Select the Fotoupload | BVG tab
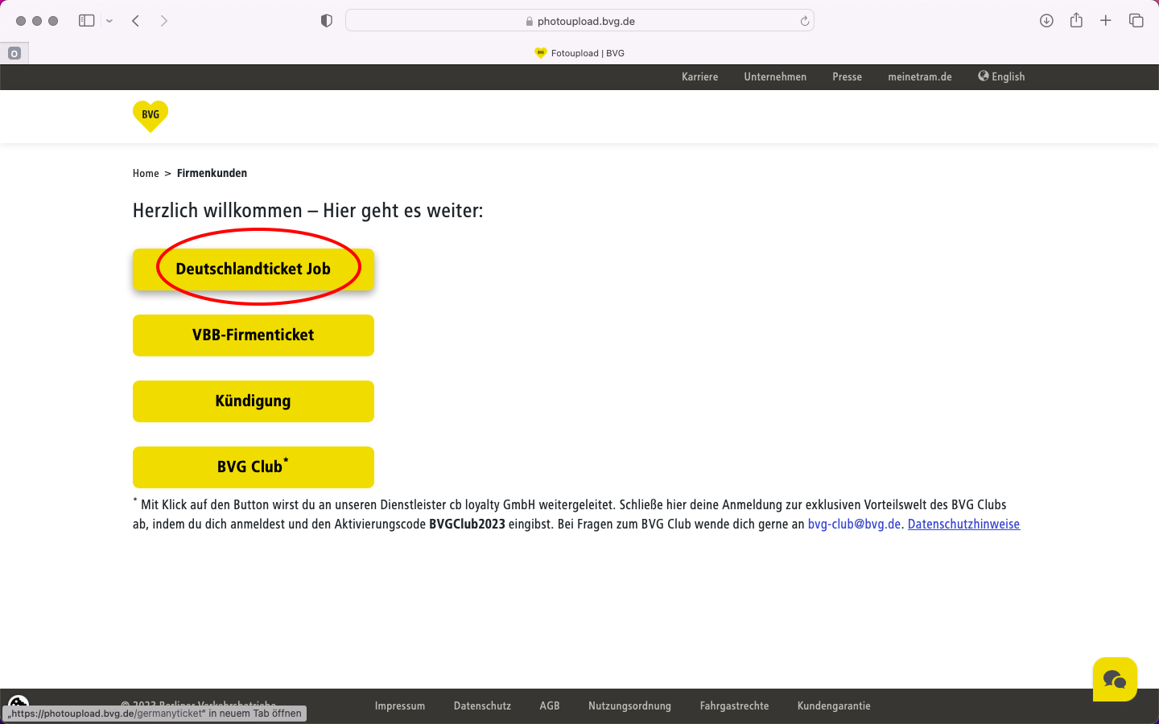Screen dimensions: 1159x724 tap(579, 53)
